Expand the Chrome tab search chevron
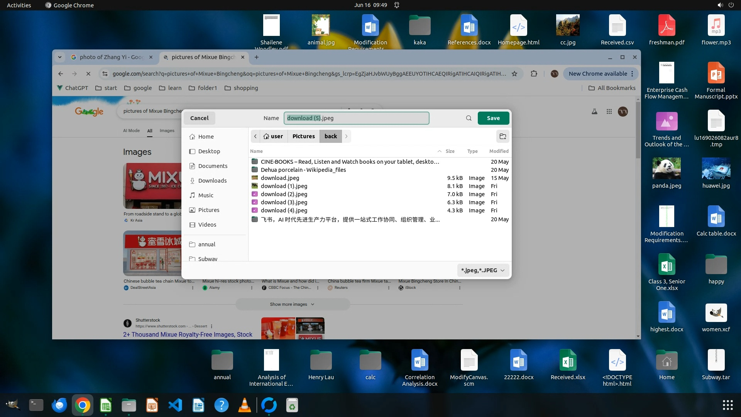 point(60,57)
